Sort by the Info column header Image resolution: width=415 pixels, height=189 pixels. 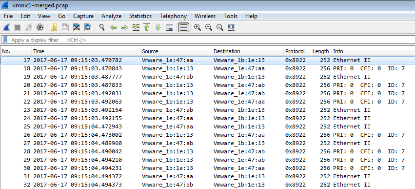[x=373, y=51]
